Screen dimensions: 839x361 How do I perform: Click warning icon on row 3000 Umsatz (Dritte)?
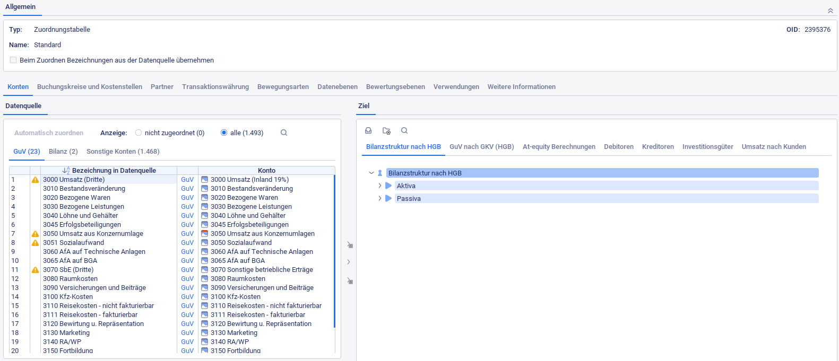[x=35, y=180]
